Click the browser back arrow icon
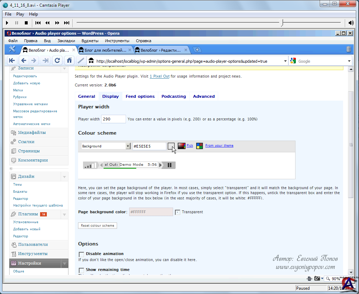The height and width of the screenshot is (294, 359). coord(23,61)
